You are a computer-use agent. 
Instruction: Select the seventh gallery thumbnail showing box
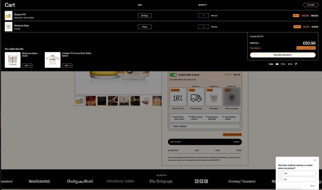(x=146, y=101)
